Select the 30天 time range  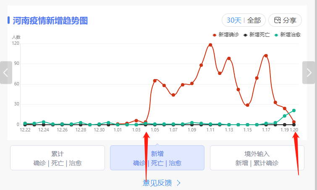click(x=234, y=20)
